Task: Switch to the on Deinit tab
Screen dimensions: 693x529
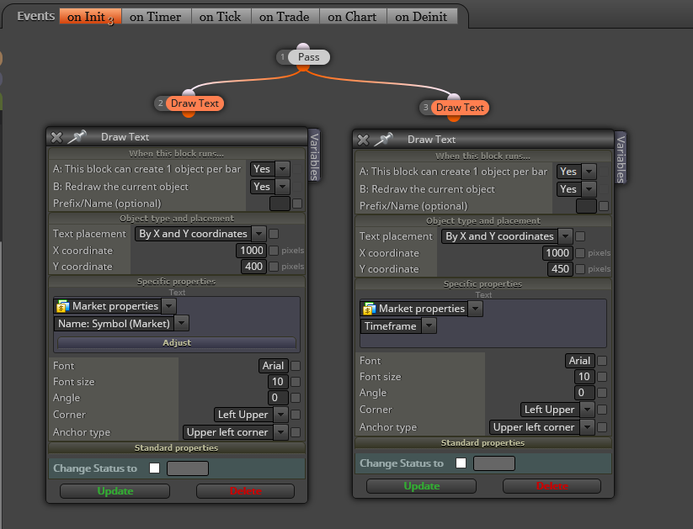Action: (421, 17)
